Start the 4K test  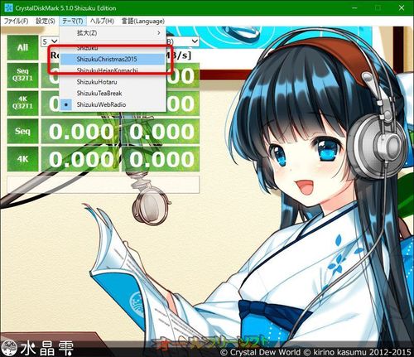click(x=22, y=159)
